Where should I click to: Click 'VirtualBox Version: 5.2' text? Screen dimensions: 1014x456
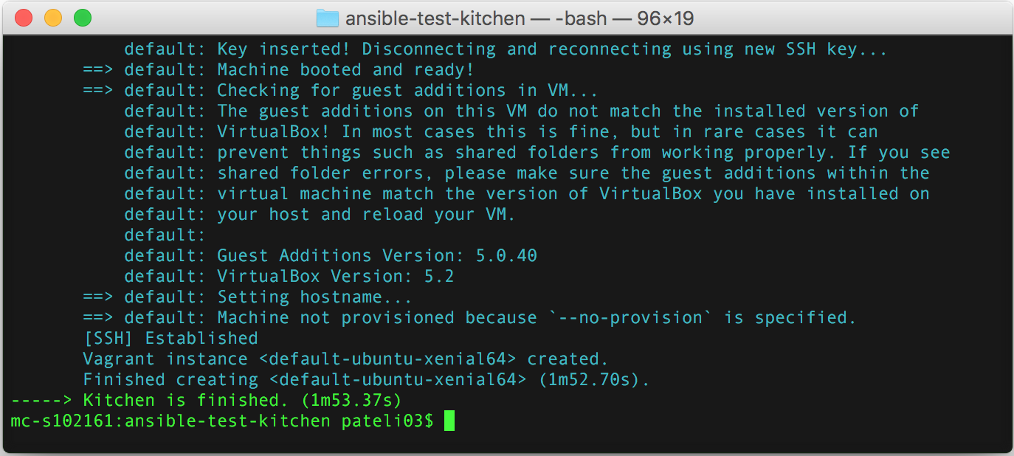pyautogui.click(x=336, y=277)
